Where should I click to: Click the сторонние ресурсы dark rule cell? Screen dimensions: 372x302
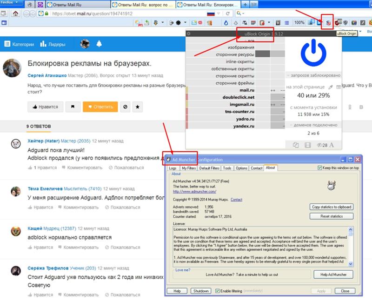pyautogui.click(x=262, y=54)
